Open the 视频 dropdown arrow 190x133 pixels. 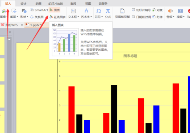coord(184,17)
